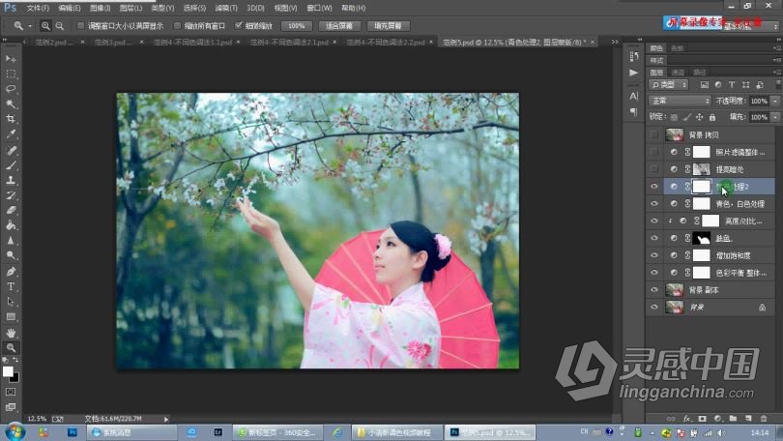
Task: Show the 提亮暗处 layer
Action: (x=654, y=169)
